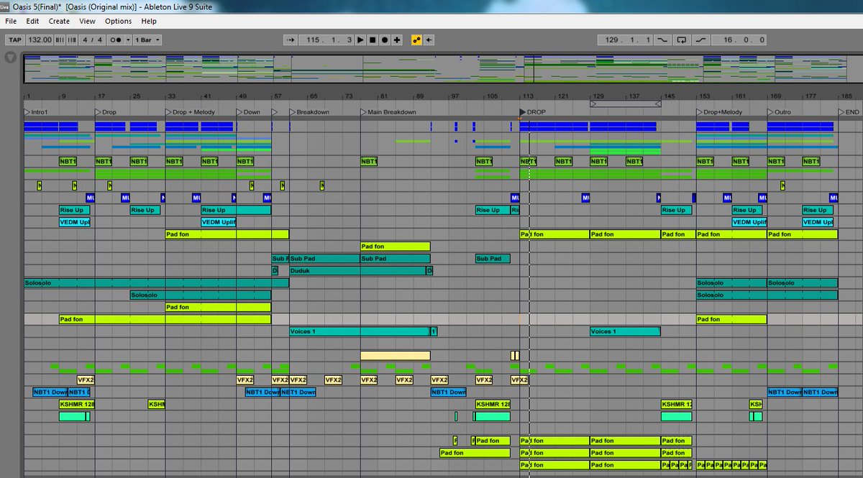Click bar 25 on the beat ruler

point(137,96)
